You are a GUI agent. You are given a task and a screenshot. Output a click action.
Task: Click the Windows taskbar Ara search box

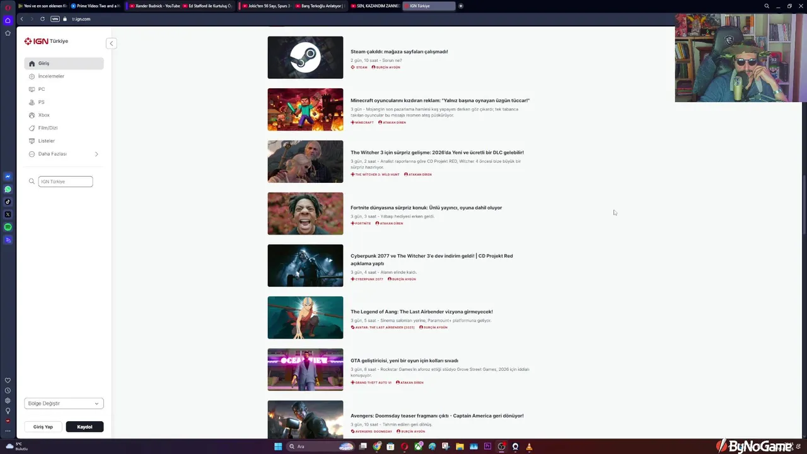pyautogui.click(x=320, y=446)
